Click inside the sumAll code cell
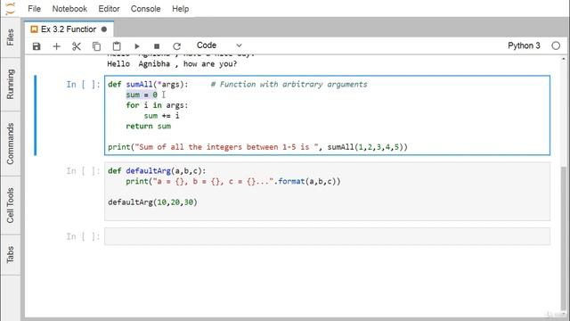The image size is (570, 321). pyautogui.click(x=327, y=115)
